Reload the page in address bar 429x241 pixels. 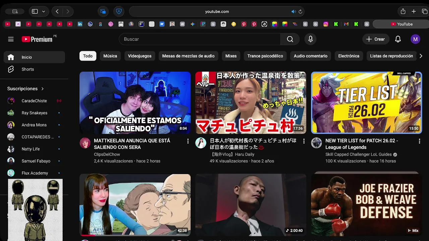[x=300, y=11]
